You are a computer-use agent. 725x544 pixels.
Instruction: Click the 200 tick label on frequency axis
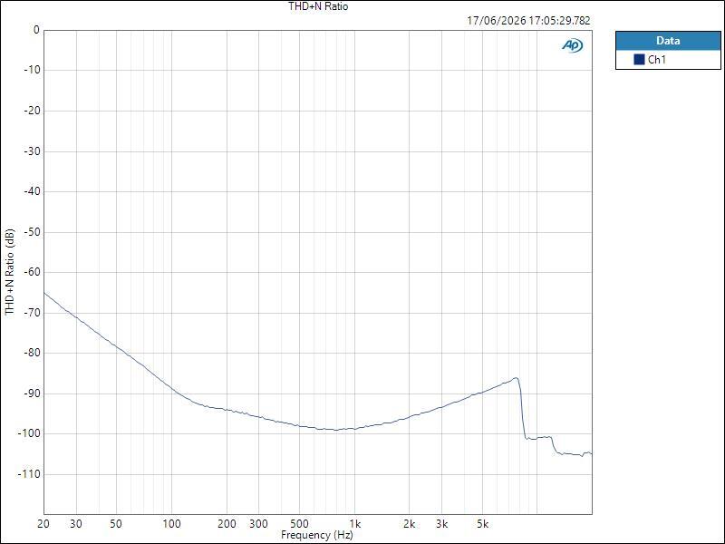coord(227,524)
